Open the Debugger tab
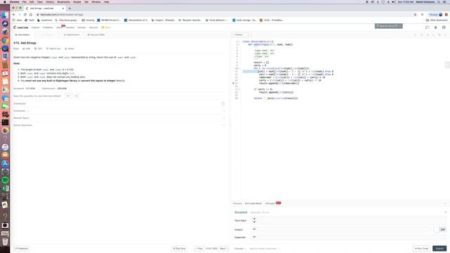This screenshot has height=253, width=450. [x=270, y=203]
